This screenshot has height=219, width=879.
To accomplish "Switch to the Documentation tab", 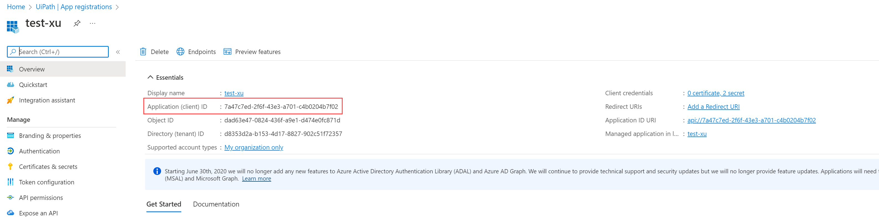I will (216, 204).
